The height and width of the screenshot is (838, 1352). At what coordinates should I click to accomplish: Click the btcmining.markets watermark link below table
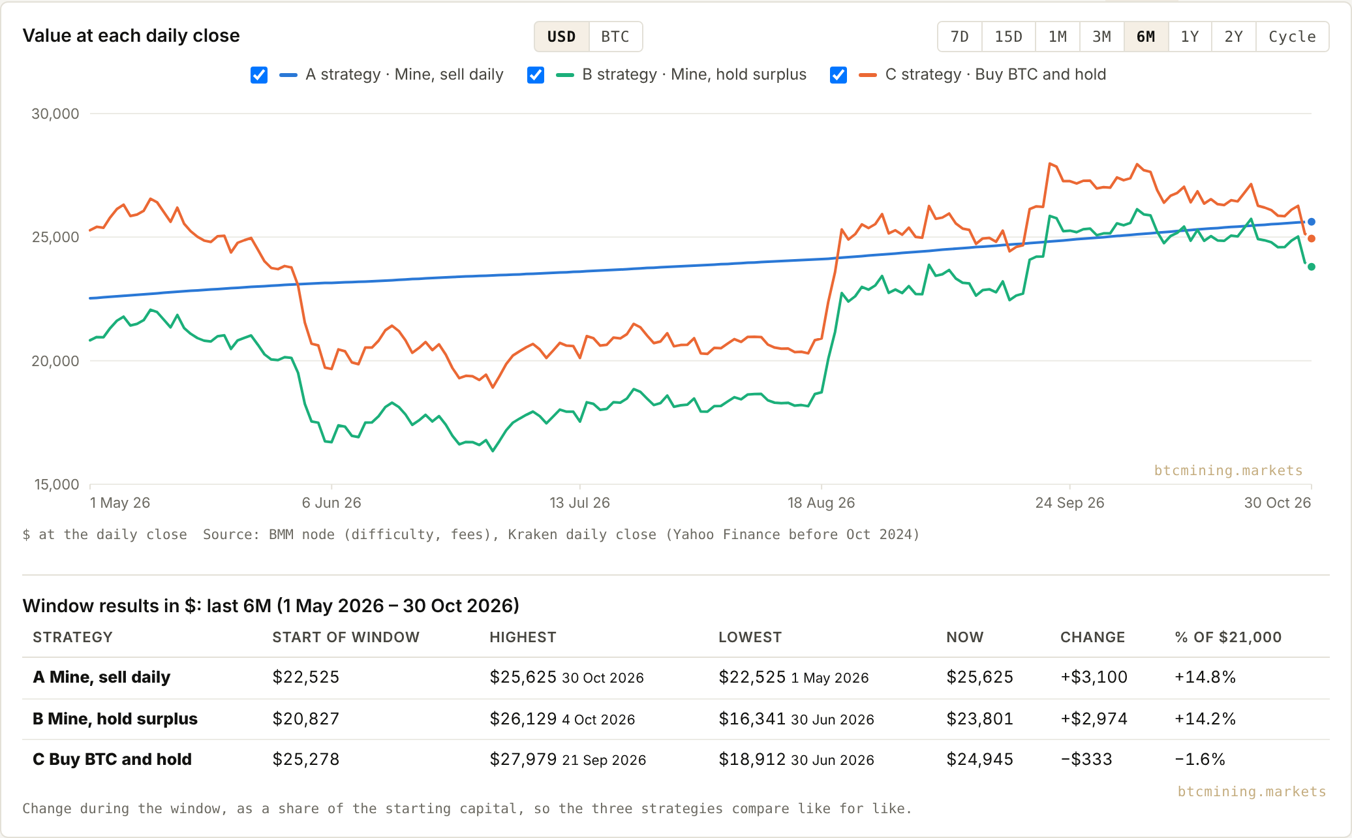(x=1252, y=792)
